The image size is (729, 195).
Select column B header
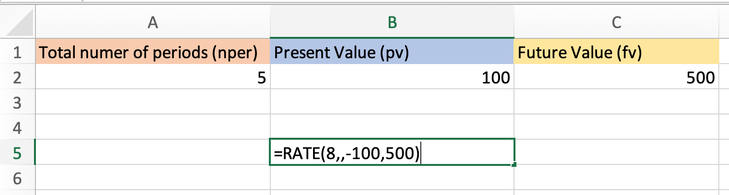click(x=392, y=22)
